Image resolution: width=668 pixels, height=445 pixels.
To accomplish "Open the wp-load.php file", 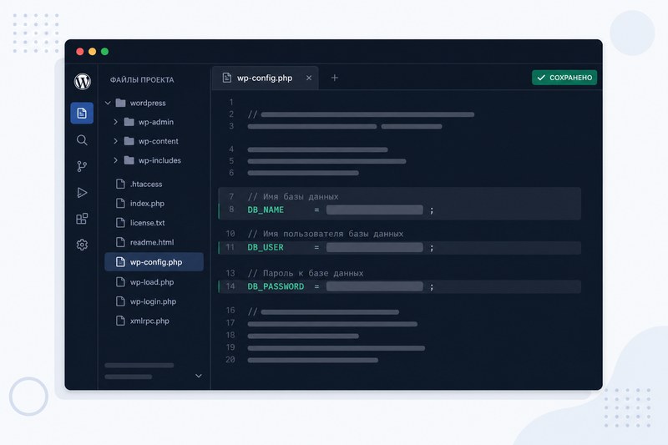I will coord(152,282).
